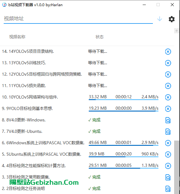Cancel download of 4目标检测之性能指标和计算方法
The image size is (180, 194).
pos(168,166)
